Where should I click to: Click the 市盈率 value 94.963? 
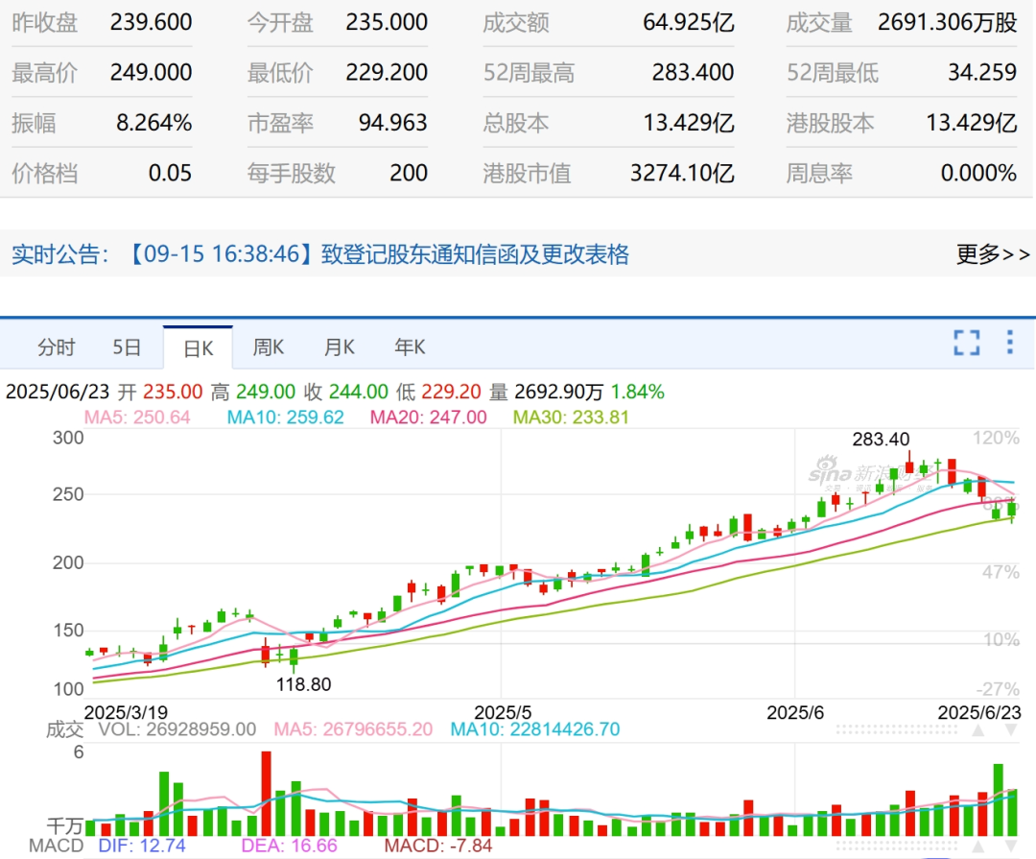[393, 123]
